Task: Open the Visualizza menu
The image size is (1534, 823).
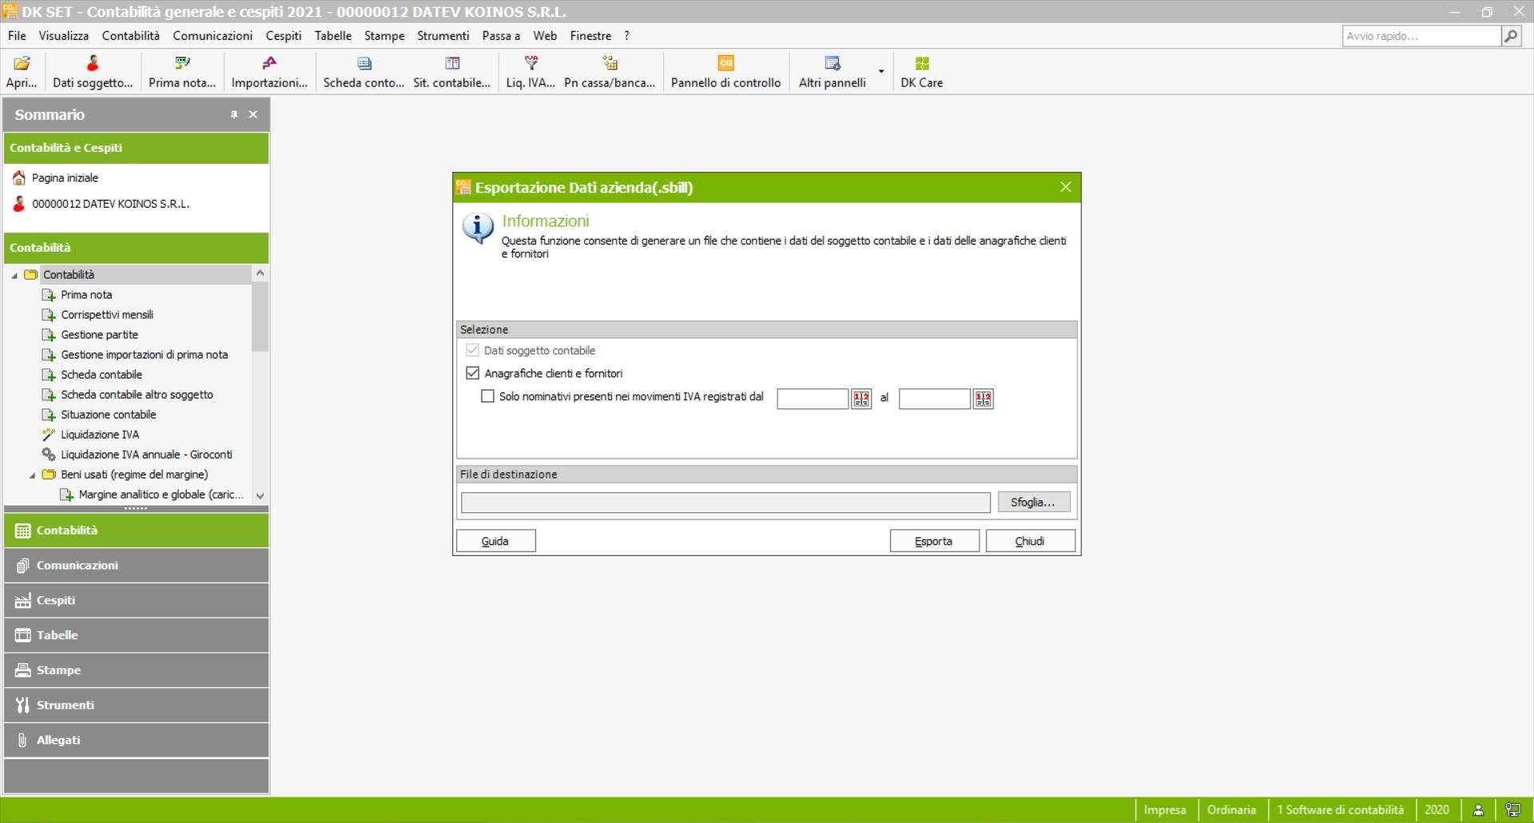Action: (64, 36)
